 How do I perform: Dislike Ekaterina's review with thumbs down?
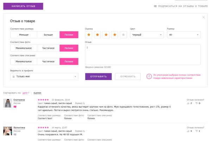[x=197, y=103]
